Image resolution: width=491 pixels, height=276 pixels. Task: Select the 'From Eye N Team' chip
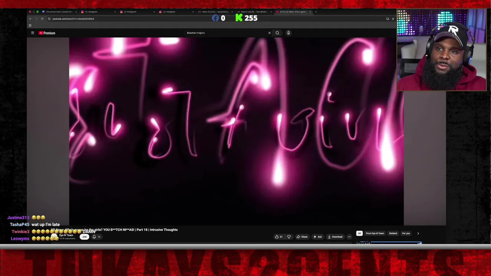click(375, 233)
